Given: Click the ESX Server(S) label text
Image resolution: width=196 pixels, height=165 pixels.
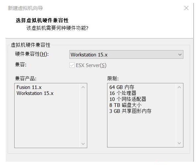Looking at the screenshot, I should coord(91,65).
